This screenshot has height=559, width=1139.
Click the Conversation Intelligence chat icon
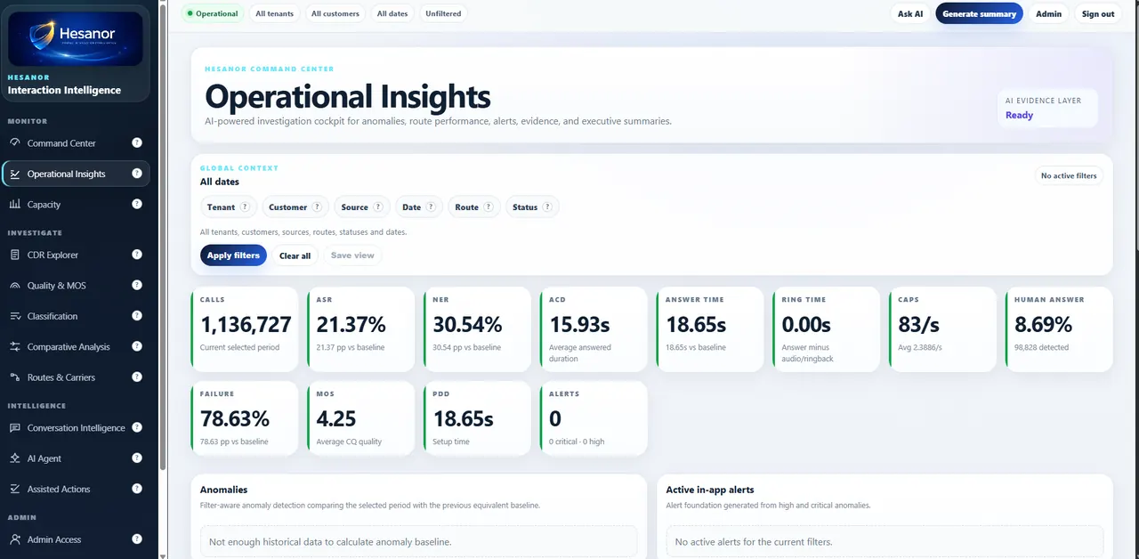(15, 427)
